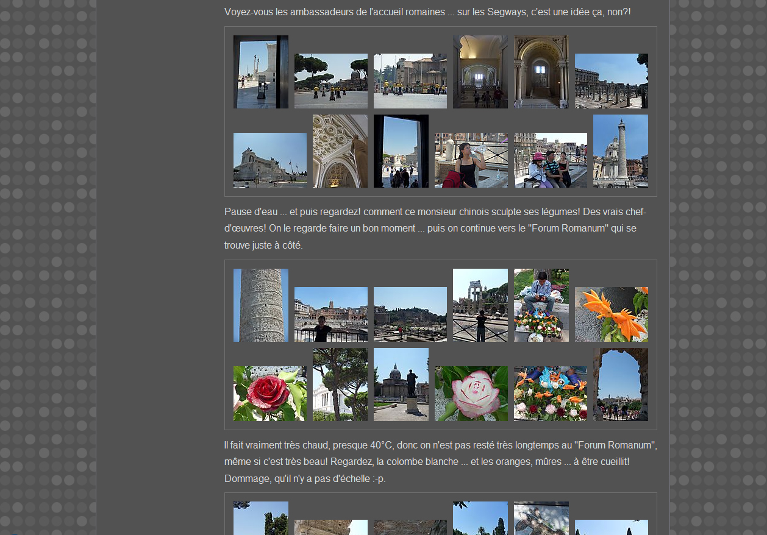Open photo of woman drinking water

471,160
